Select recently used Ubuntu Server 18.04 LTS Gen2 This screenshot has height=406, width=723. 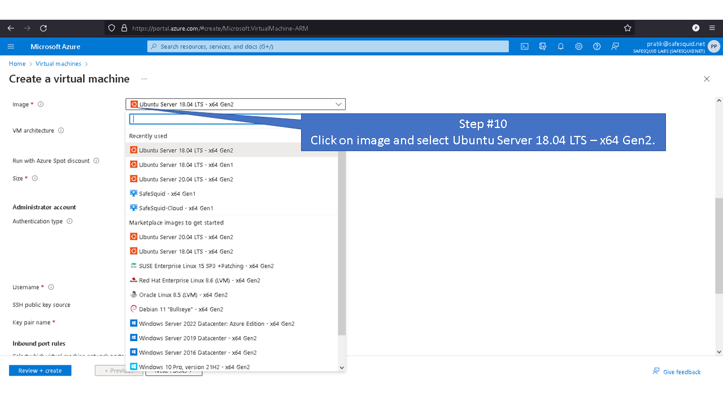pos(232,150)
